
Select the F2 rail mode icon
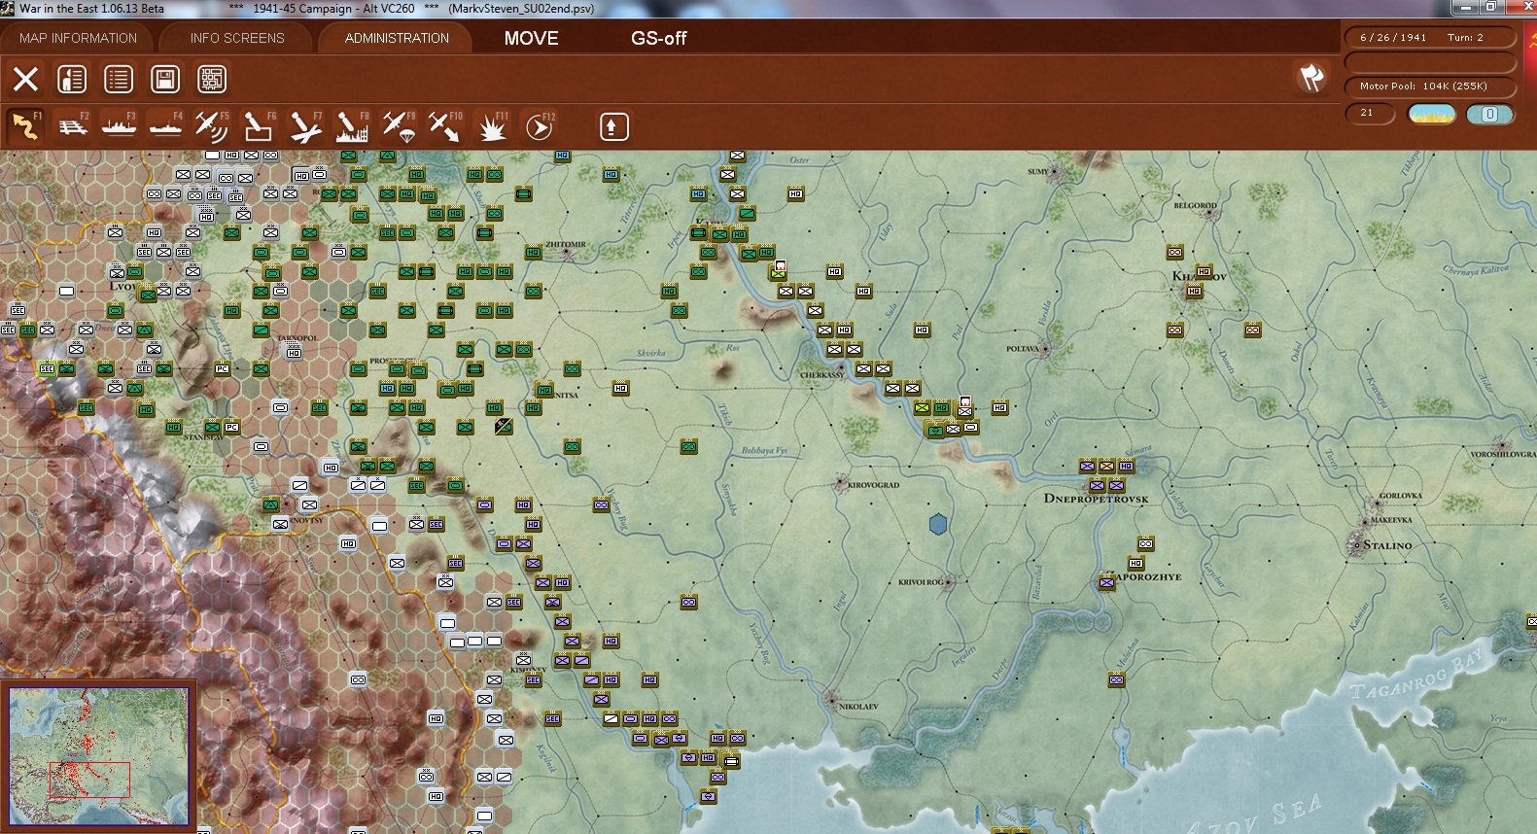tap(72, 126)
